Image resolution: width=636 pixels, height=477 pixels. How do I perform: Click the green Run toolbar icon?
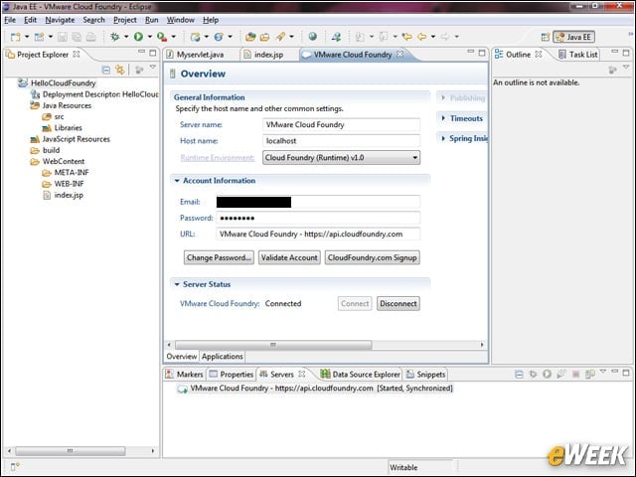pos(138,37)
